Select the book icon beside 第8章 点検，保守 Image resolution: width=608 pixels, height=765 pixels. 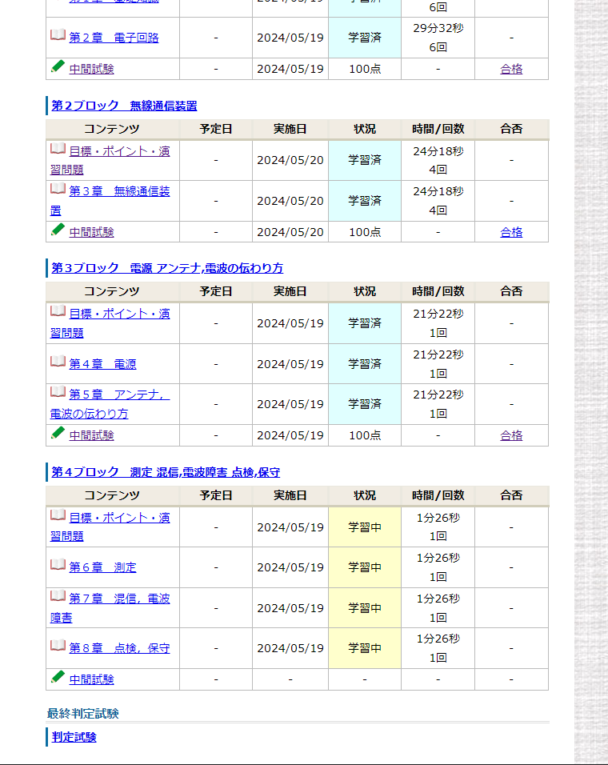click(x=58, y=646)
